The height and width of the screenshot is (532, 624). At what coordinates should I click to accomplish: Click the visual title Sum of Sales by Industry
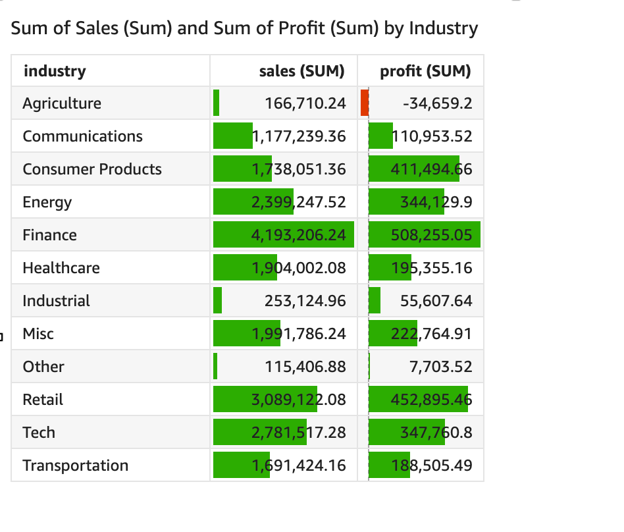tap(244, 28)
